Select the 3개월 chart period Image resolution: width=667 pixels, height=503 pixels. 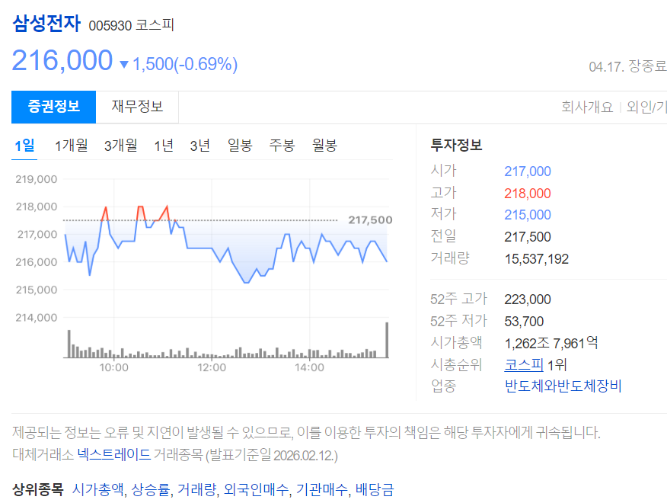point(121,146)
